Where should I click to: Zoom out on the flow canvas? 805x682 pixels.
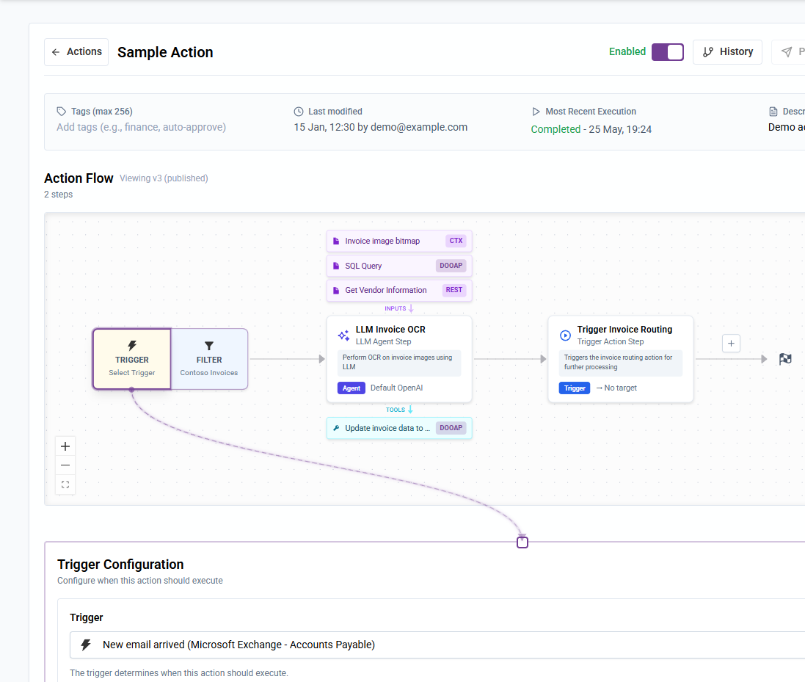65,465
